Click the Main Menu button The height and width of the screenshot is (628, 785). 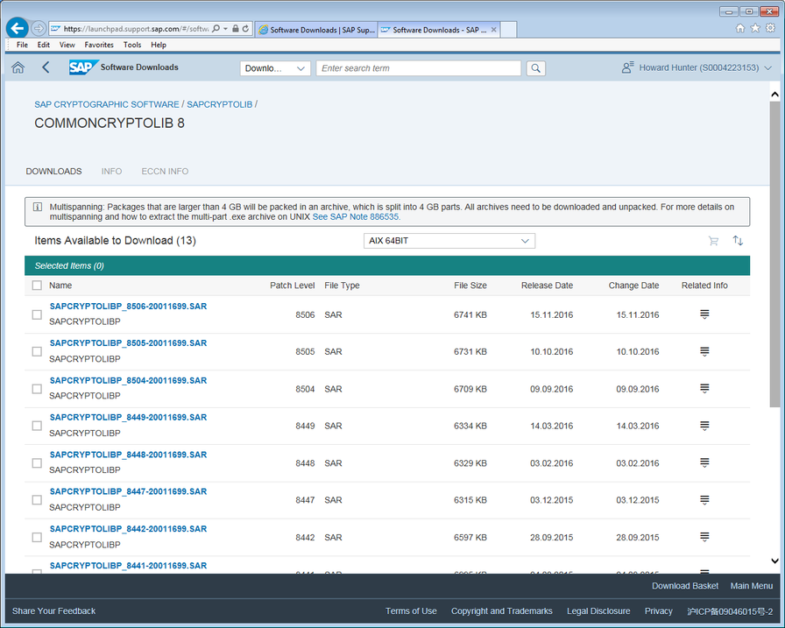coord(751,585)
